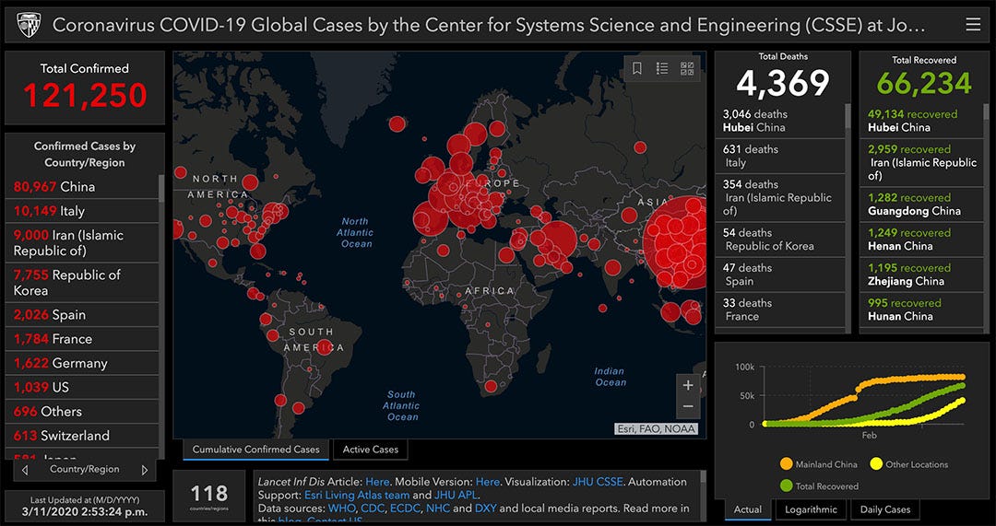
Task: Open the Mobile Version 'Here' link
Action: click(x=488, y=482)
